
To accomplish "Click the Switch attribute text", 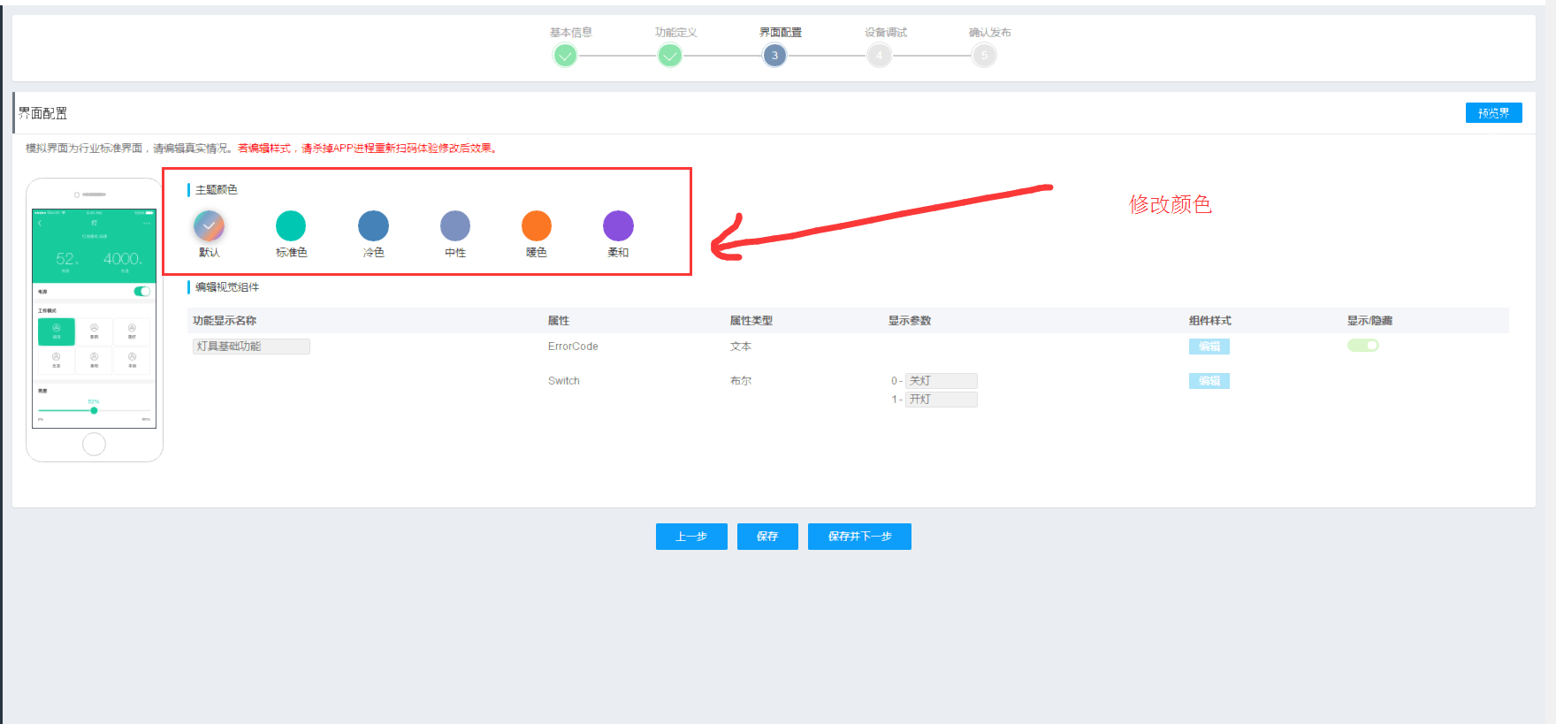I will 564,381.
